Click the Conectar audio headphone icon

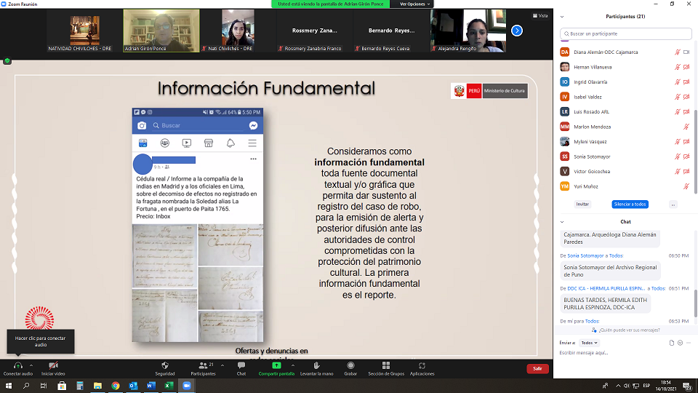[17, 366]
